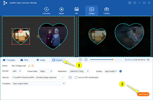Open the output folder icon
The height and width of the screenshot is (100, 153).
70,77
